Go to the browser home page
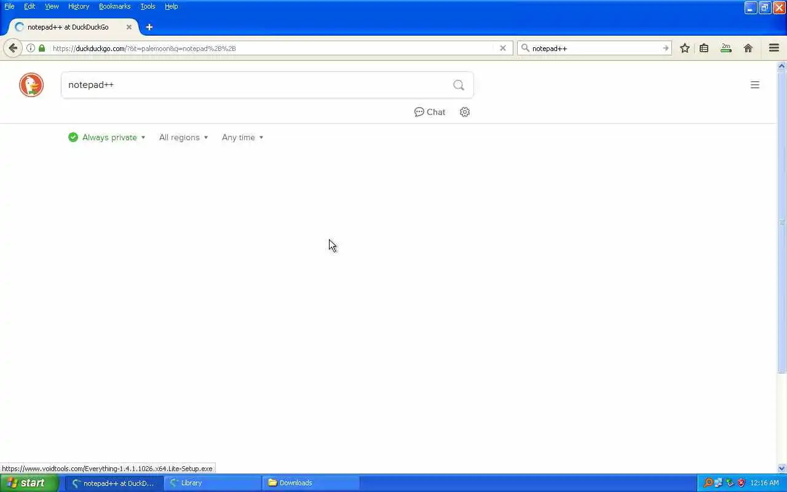787x492 pixels. [748, 48]
